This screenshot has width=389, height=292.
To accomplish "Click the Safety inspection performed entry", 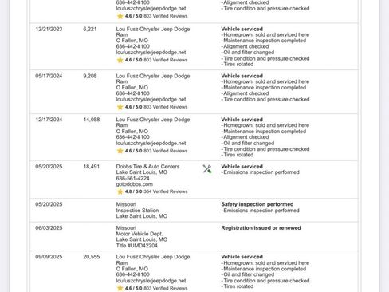I will [257, 204].
